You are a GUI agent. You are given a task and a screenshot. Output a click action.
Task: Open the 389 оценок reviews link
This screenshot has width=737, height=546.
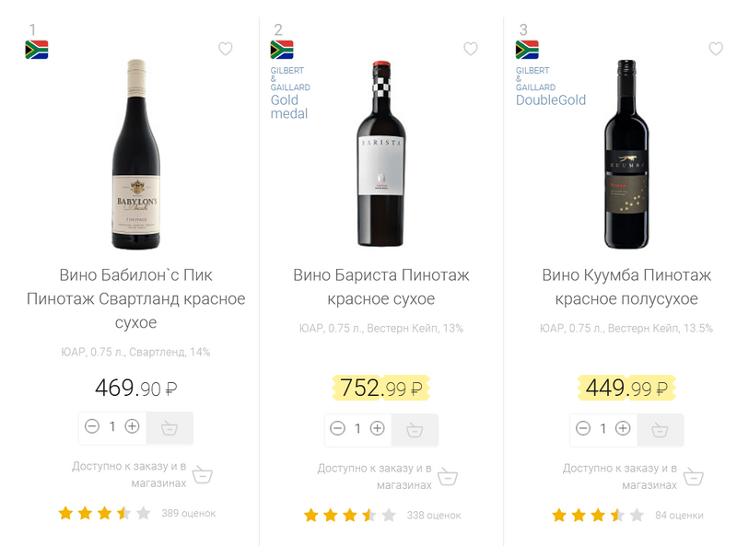pyautogui.click(x=188, y=513)
